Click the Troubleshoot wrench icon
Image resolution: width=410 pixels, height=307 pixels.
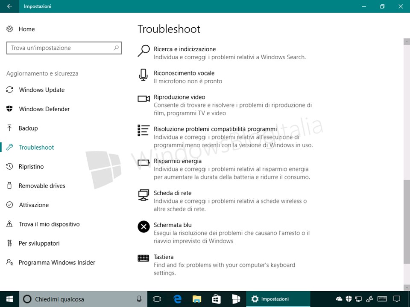(10, 147)
